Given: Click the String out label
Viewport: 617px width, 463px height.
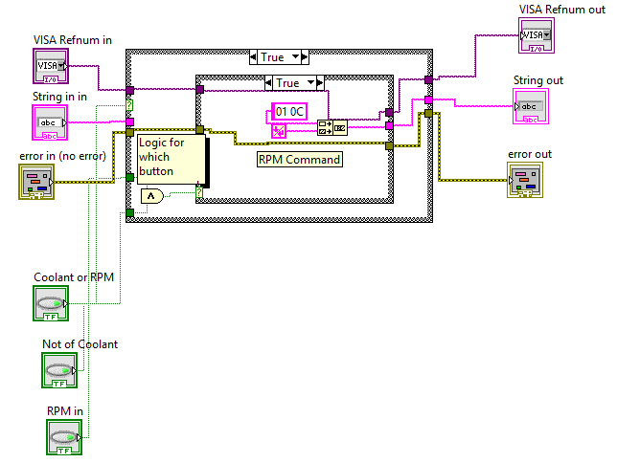Looking at the screenshot, I should pos(537,80).
